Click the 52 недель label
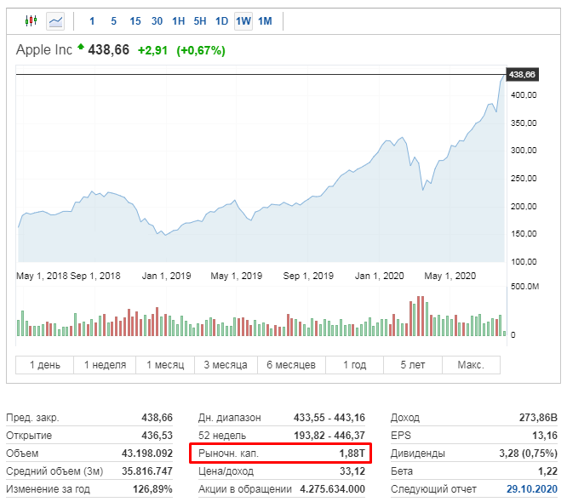567x502 pixels. click(222, 435)
